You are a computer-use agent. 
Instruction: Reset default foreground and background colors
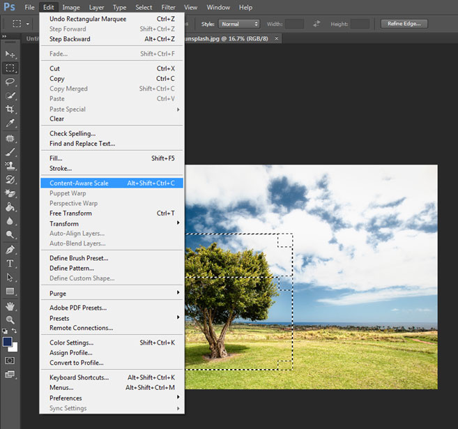tap(6, 331)
